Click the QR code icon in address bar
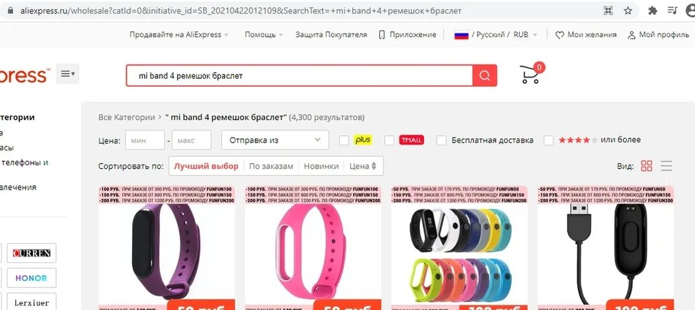The image size is (695, 310). coord(608,10)
